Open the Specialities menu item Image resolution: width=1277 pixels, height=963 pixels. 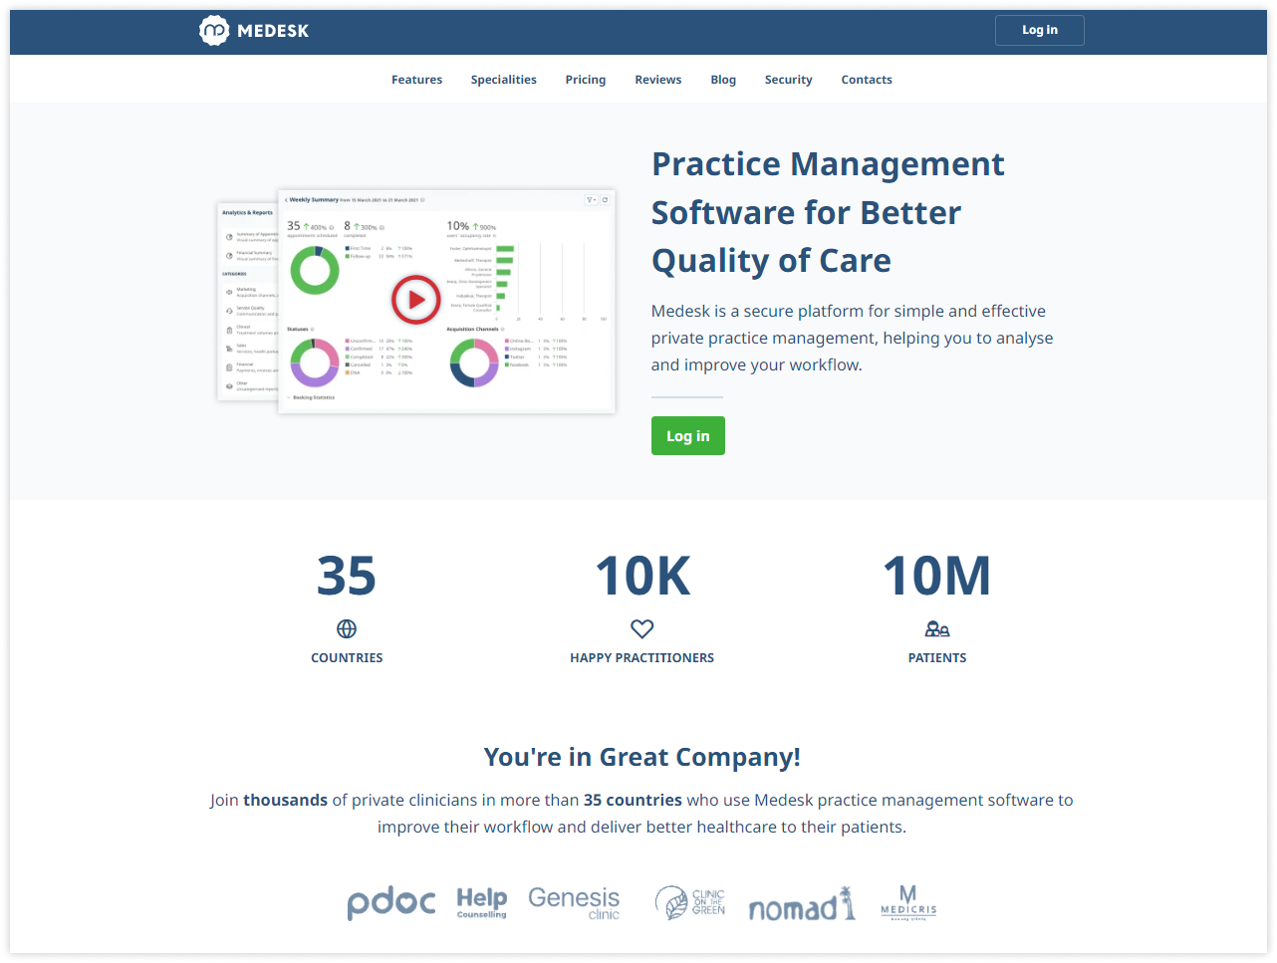pyautogui.click(x=503, y=80)
